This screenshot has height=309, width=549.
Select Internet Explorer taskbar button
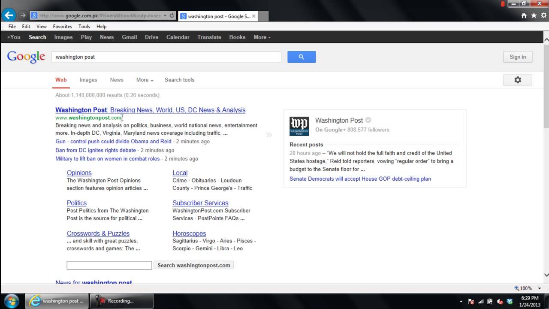pos(57,301)
